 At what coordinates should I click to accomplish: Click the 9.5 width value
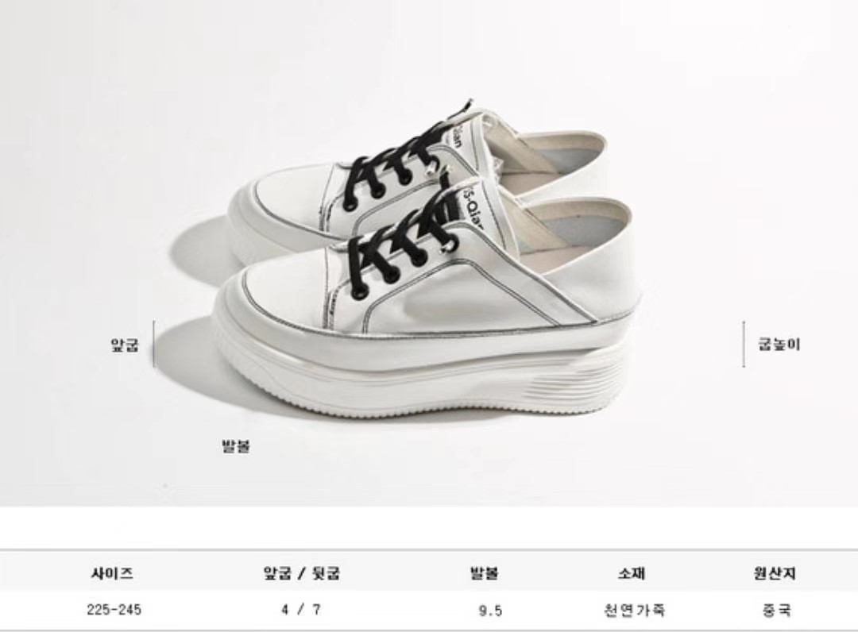[x=490, y=611]
